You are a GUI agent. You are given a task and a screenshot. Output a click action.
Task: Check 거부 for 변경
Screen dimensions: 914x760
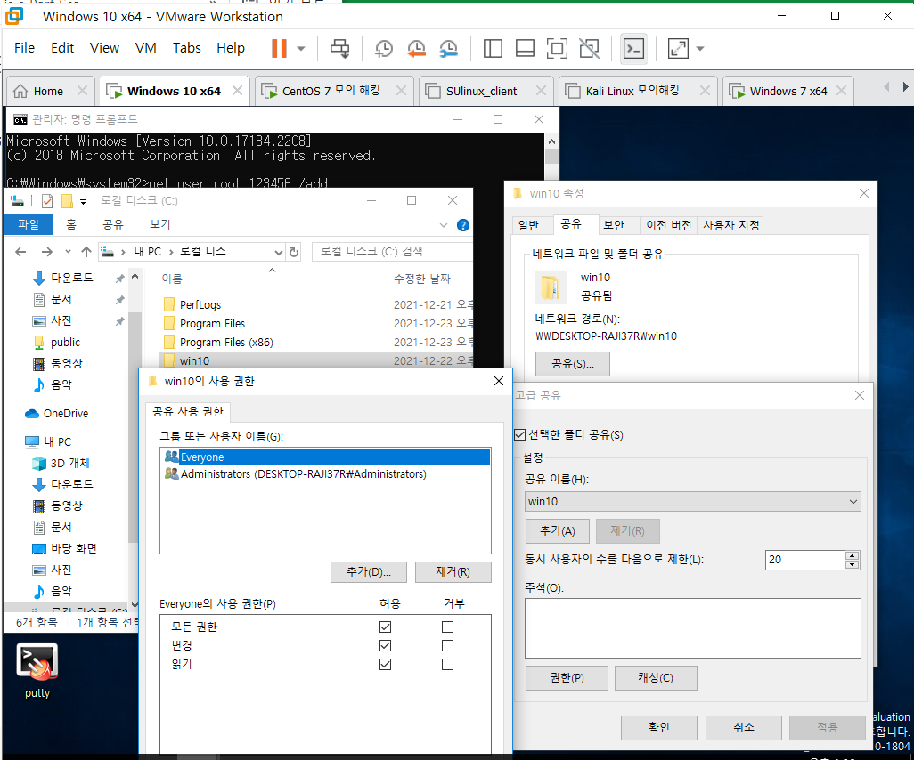[448, 645]
